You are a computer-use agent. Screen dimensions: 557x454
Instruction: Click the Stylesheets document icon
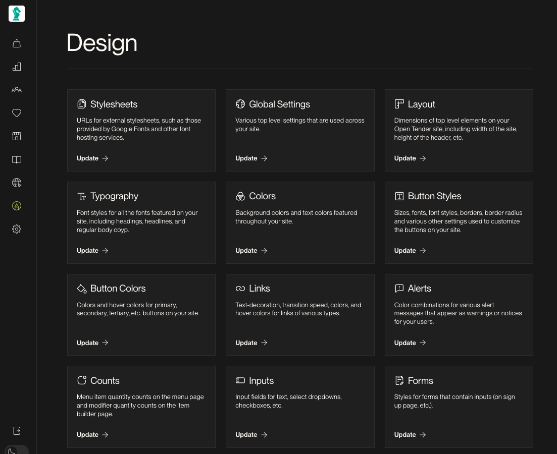(x=82, y=104)
